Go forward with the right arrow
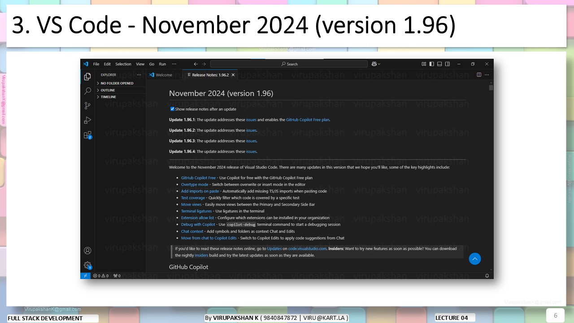The image size is (574, 323). pos(204,64)
